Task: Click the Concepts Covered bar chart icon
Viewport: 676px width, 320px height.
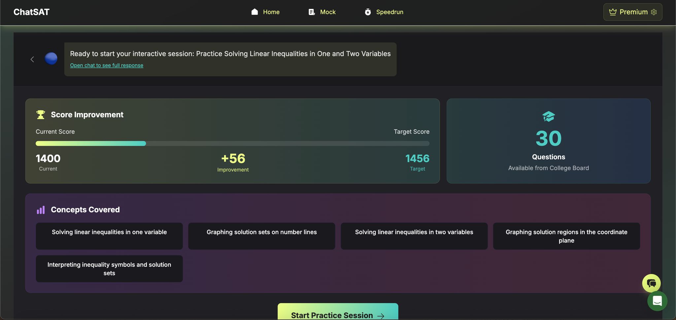Action: [41, 210]
